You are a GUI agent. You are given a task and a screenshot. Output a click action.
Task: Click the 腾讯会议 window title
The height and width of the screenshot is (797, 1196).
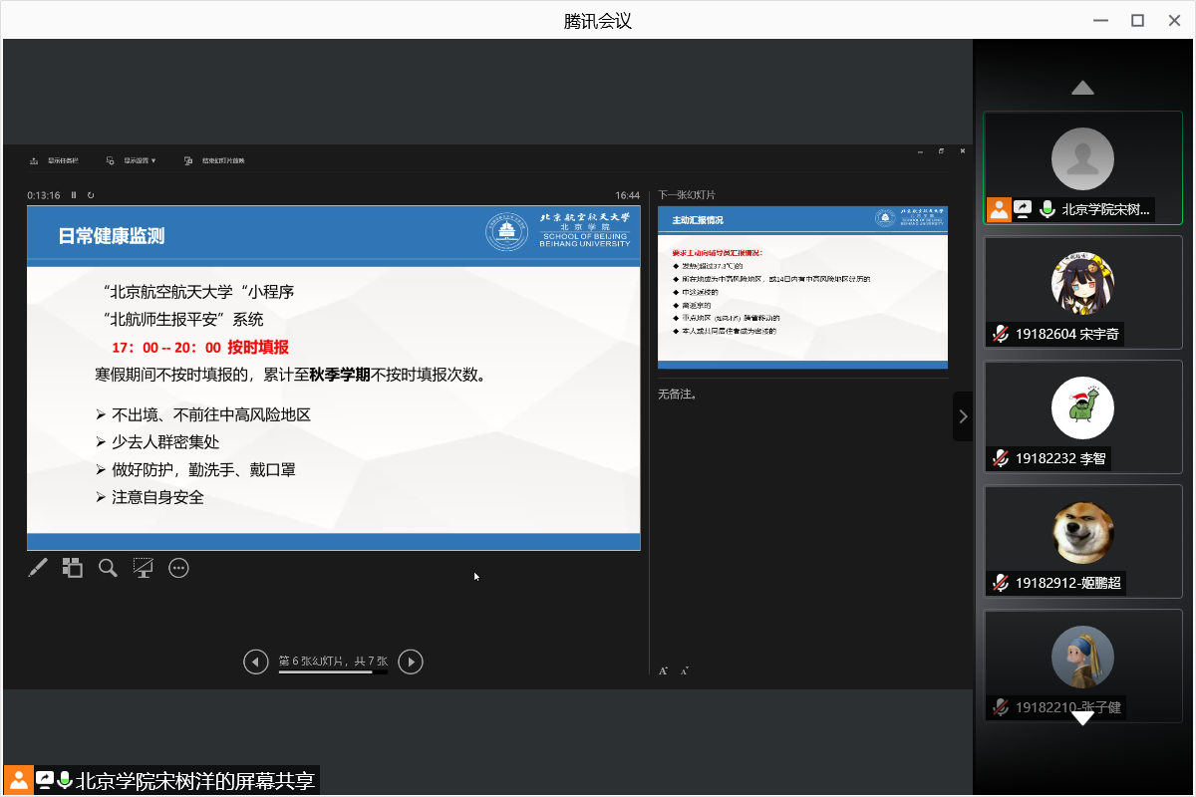click(598, 21)
